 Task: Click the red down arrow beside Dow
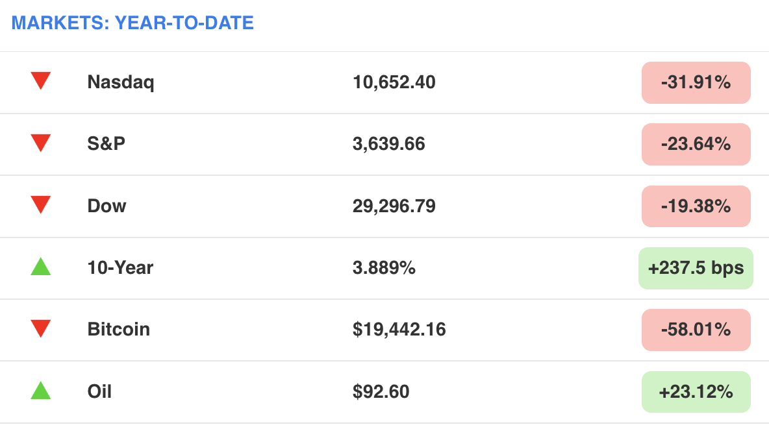coord(40,205)
